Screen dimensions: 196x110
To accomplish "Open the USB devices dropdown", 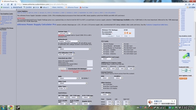I will click(105, 78).
